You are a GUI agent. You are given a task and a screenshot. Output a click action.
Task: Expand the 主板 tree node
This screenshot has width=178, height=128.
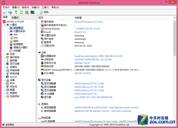tap(4, 54)
